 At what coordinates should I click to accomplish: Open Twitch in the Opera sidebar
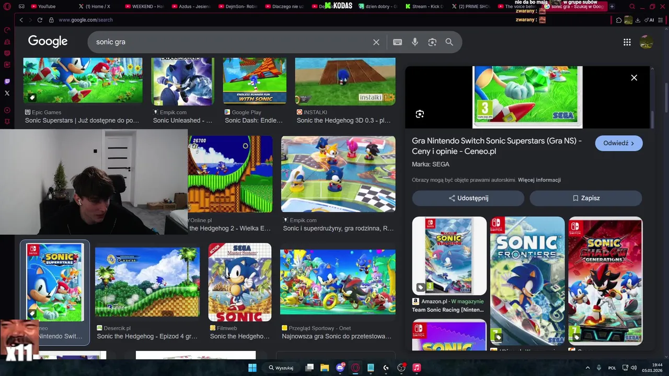click(7, 81)
